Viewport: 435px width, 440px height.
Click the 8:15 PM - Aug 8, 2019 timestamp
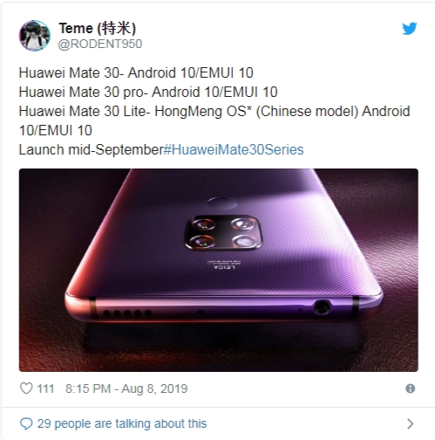tap(126, 388)
